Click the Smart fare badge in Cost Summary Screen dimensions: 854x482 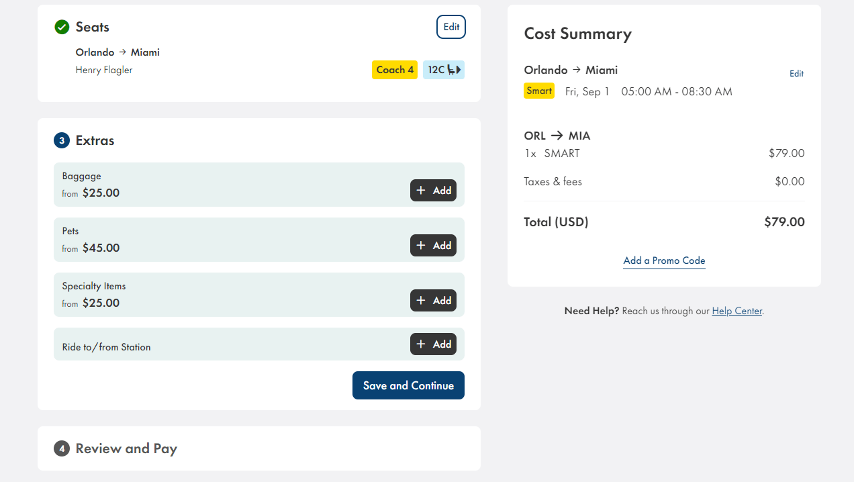[x=538, y=91]
